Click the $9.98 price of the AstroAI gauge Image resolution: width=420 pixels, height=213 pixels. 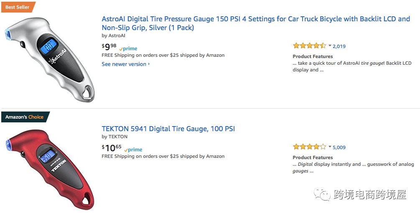[109, 46]
